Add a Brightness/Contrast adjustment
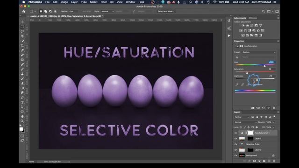 (x=243, y=26)
